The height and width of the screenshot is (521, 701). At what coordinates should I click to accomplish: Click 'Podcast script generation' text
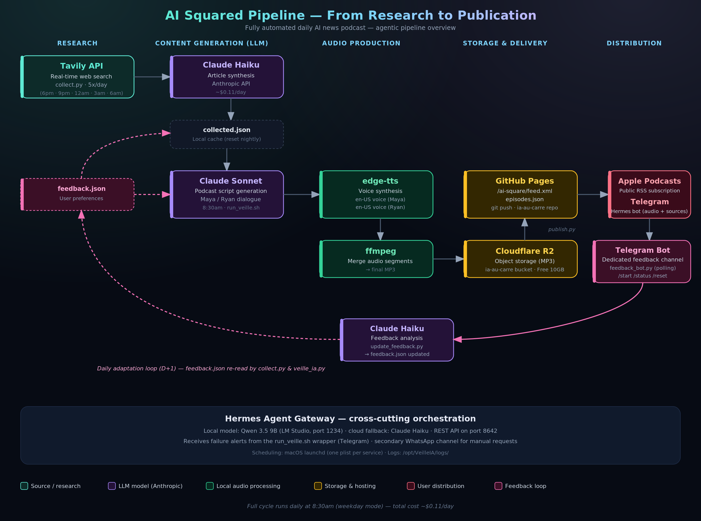231,191
